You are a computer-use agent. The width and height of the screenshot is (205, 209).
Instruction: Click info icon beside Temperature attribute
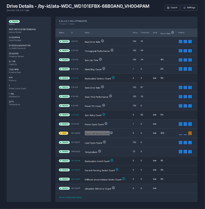click(100, 151)
